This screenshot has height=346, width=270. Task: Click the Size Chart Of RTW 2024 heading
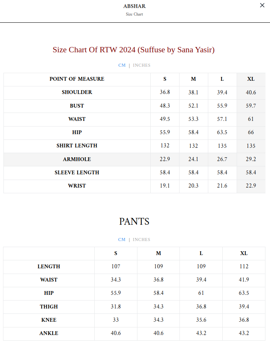click(x=134, y=50)
